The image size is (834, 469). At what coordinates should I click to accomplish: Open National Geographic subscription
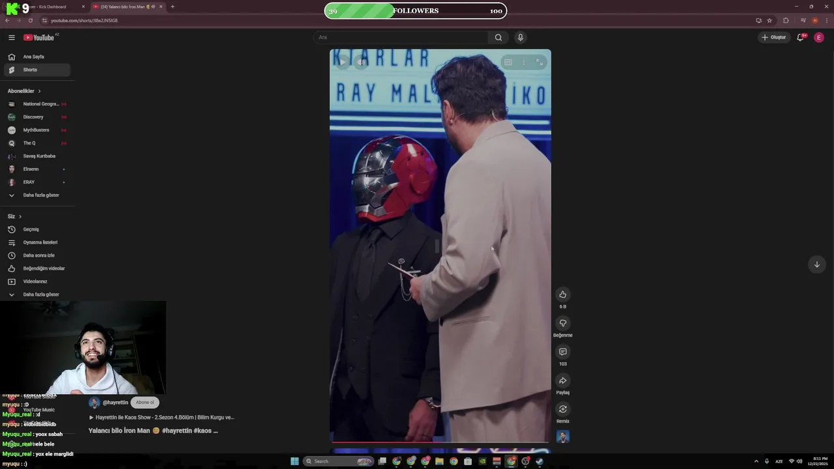pos(38,104)
